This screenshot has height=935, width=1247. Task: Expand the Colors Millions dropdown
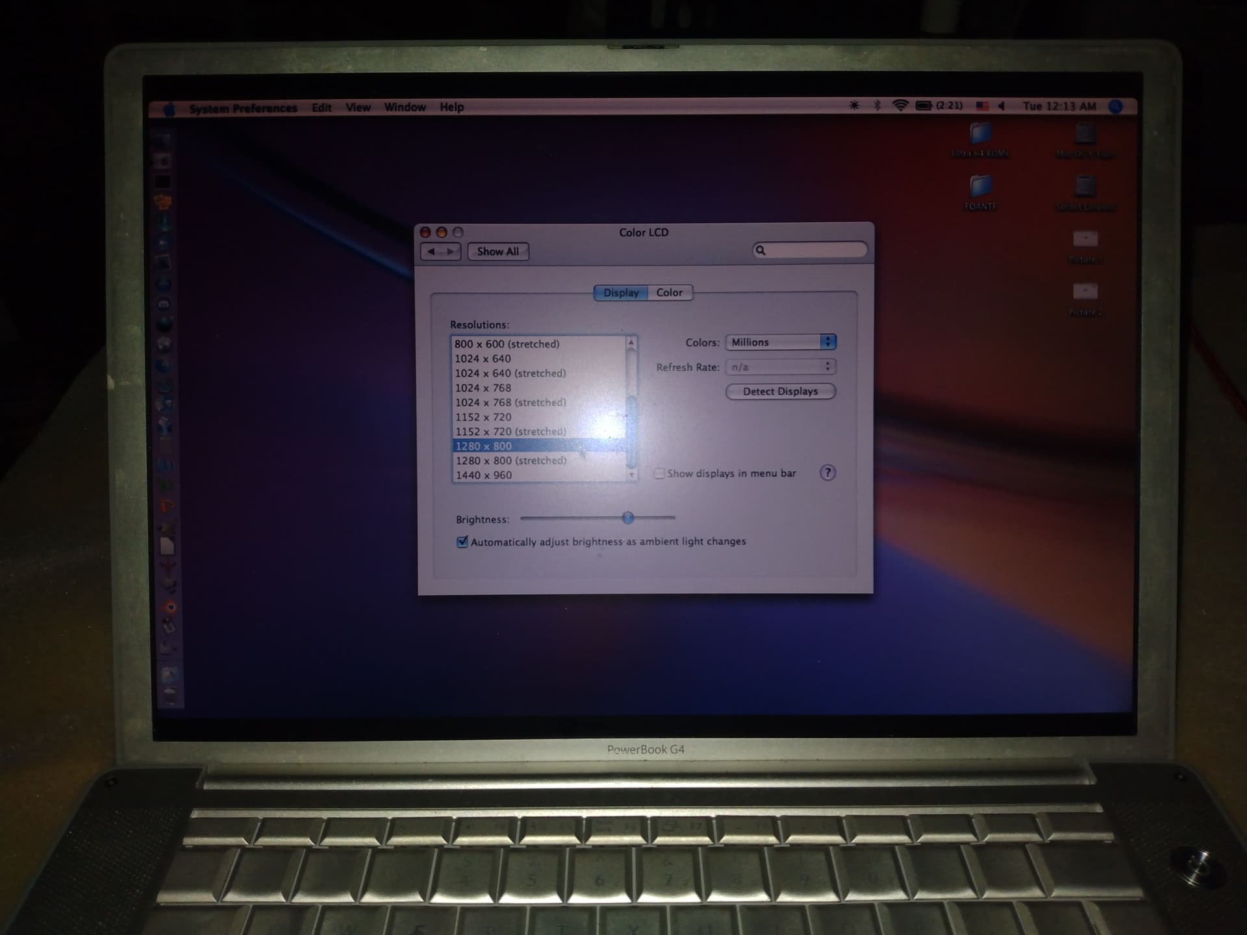point(781,342)
